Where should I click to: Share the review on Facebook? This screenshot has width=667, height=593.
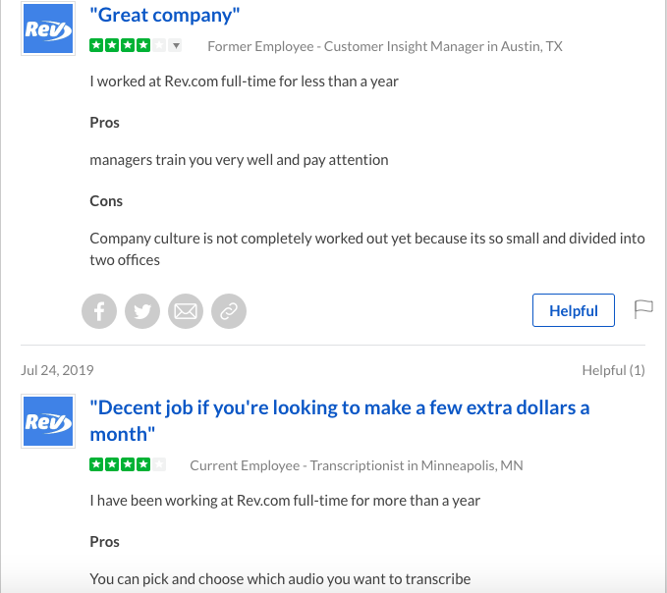click(x=99, y=311)
